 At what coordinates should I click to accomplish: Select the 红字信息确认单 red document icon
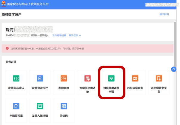click(87, 78)
